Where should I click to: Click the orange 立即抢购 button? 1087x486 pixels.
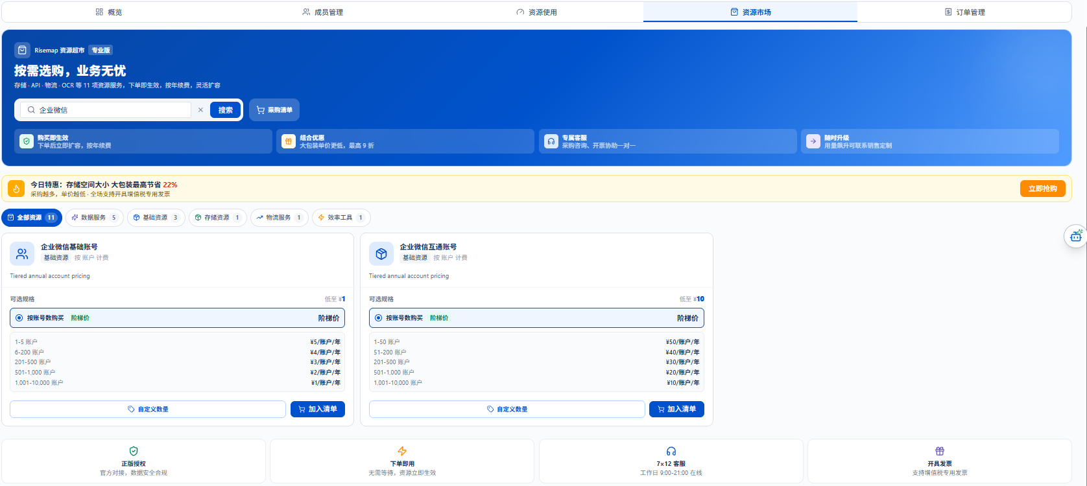pyautogui.click(x=1042, y=189)
